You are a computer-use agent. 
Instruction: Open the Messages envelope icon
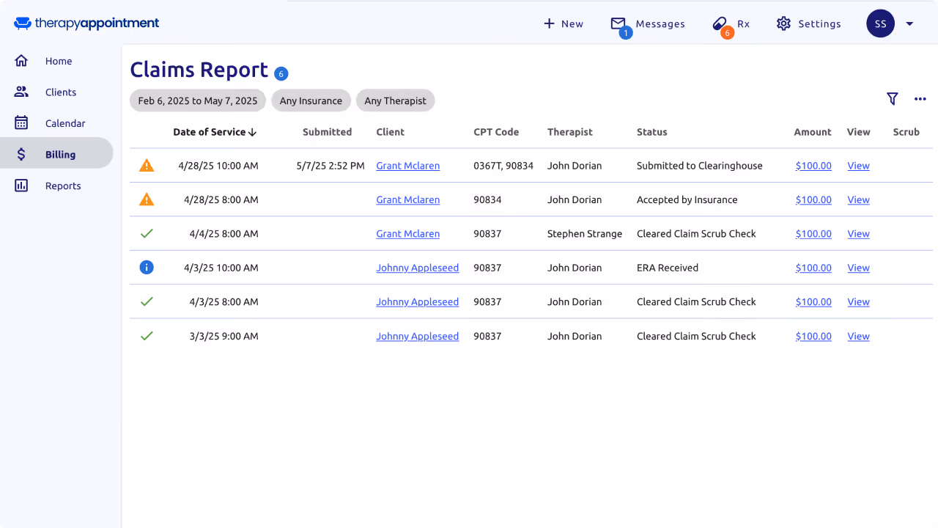tap(618, 23)
